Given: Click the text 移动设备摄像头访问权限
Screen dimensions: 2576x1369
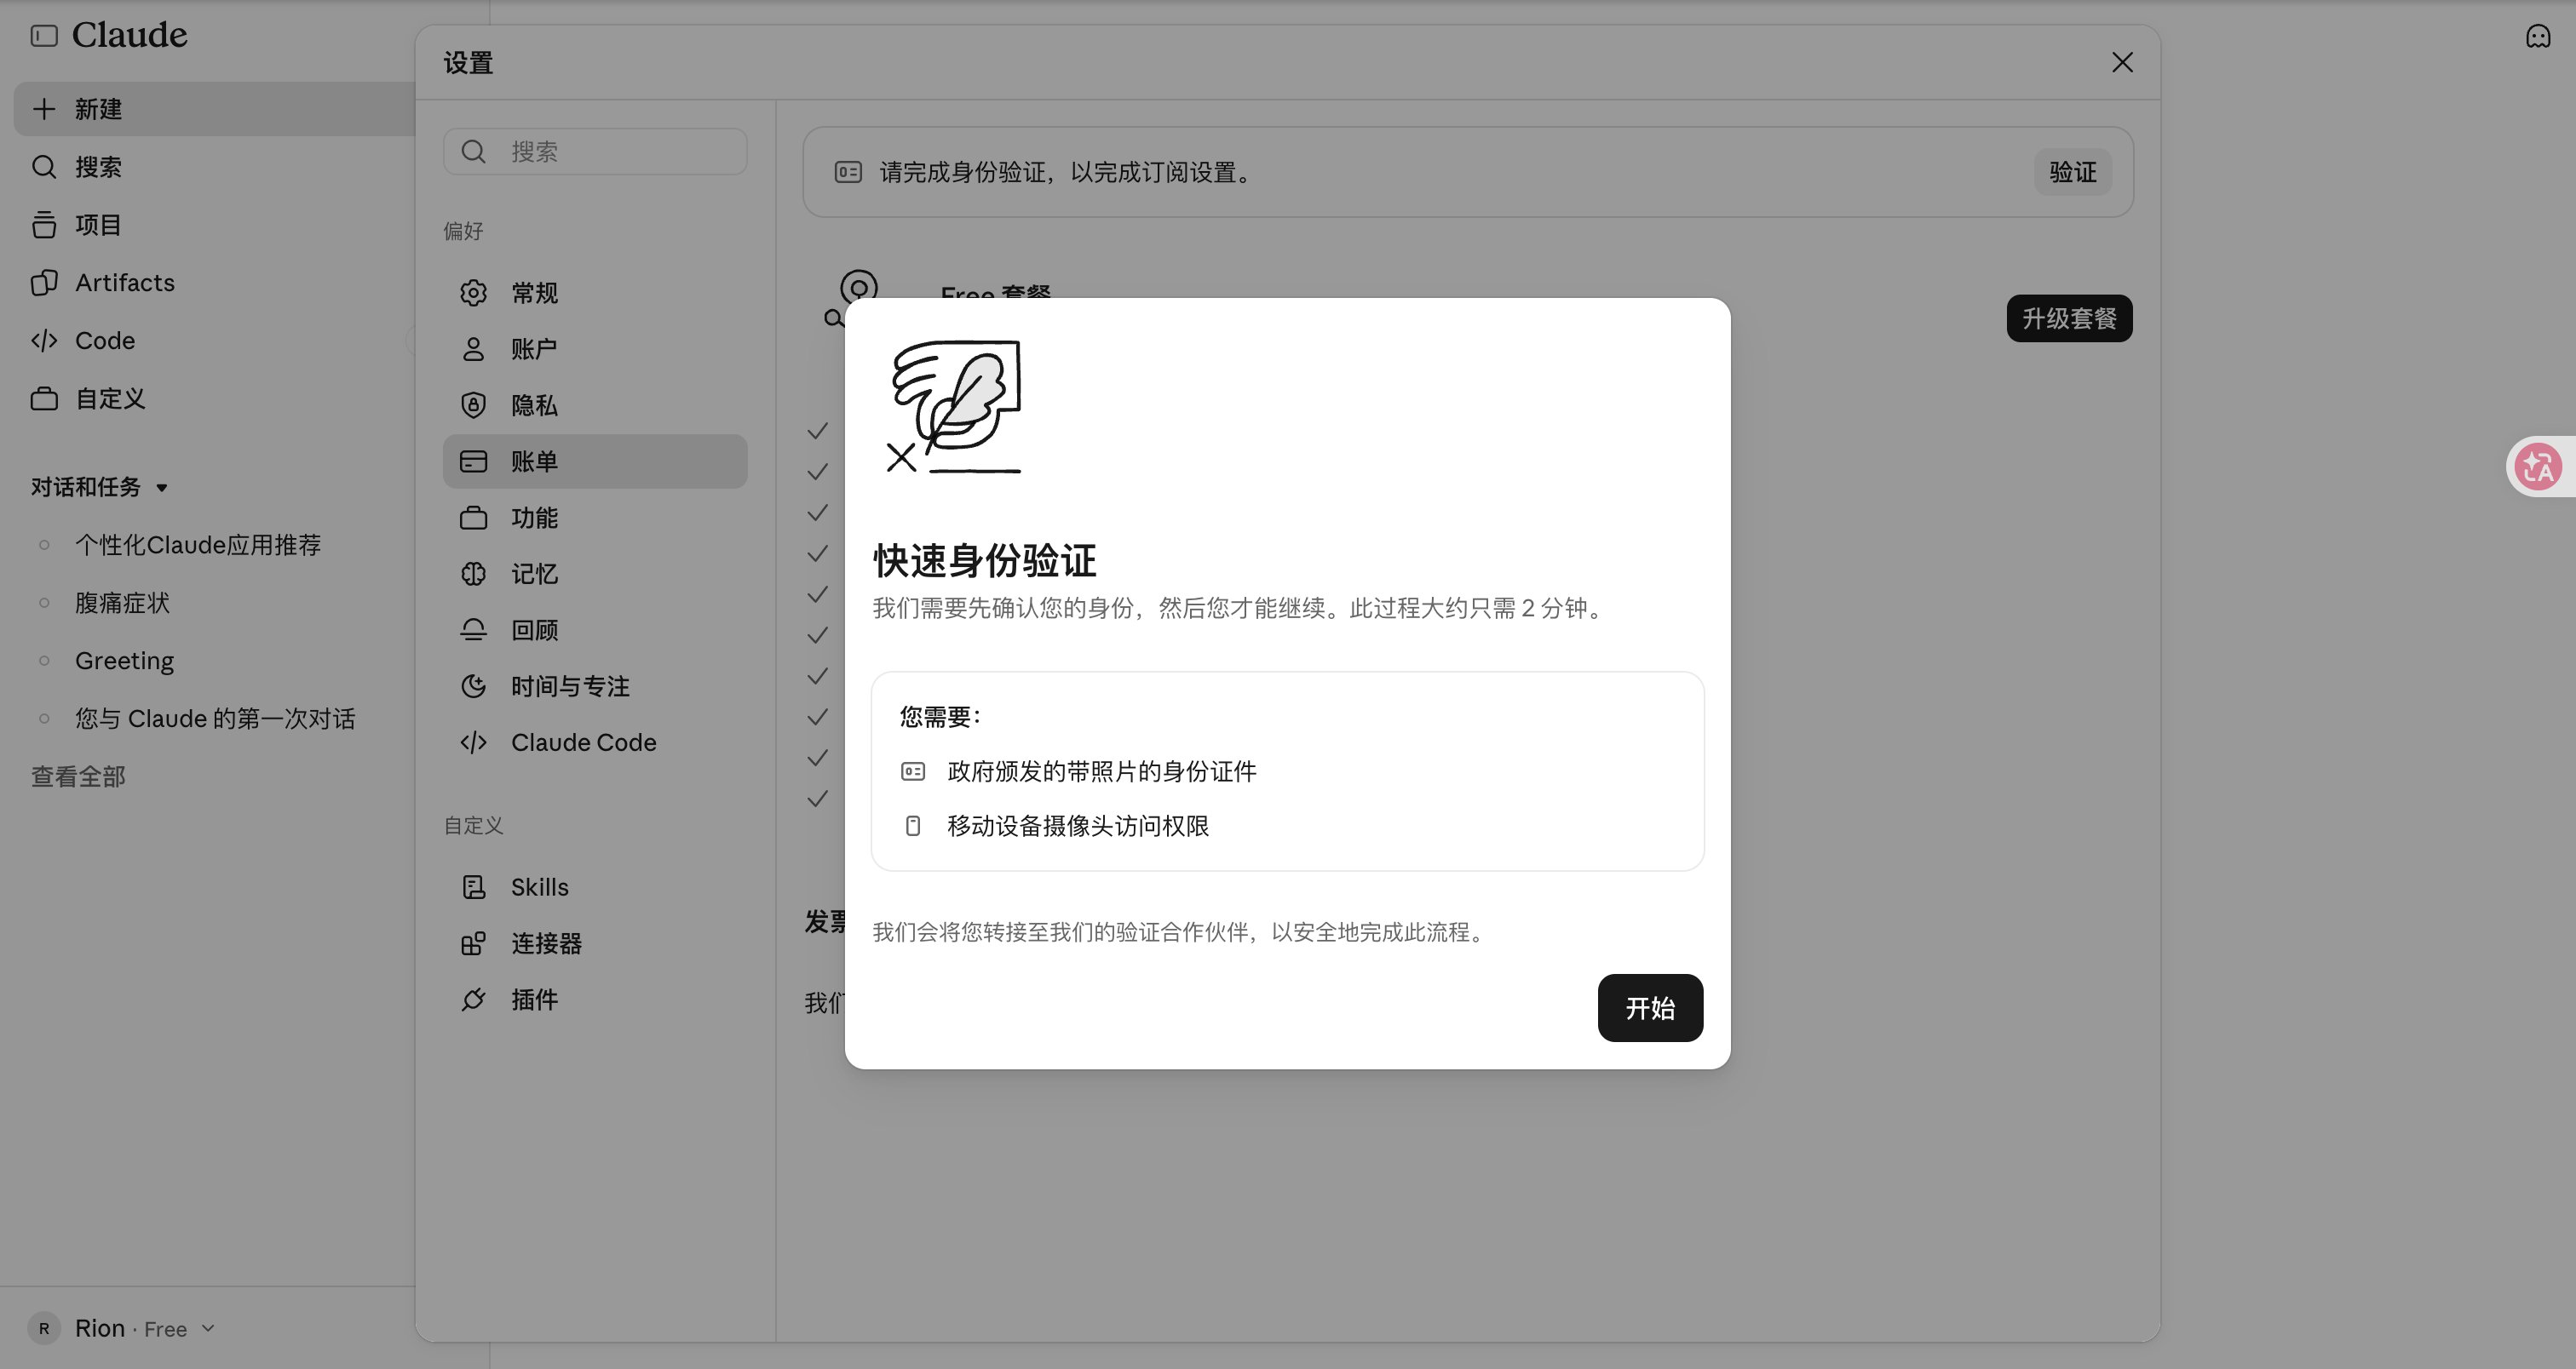Looking at the screenshot, I should 1078,825.
